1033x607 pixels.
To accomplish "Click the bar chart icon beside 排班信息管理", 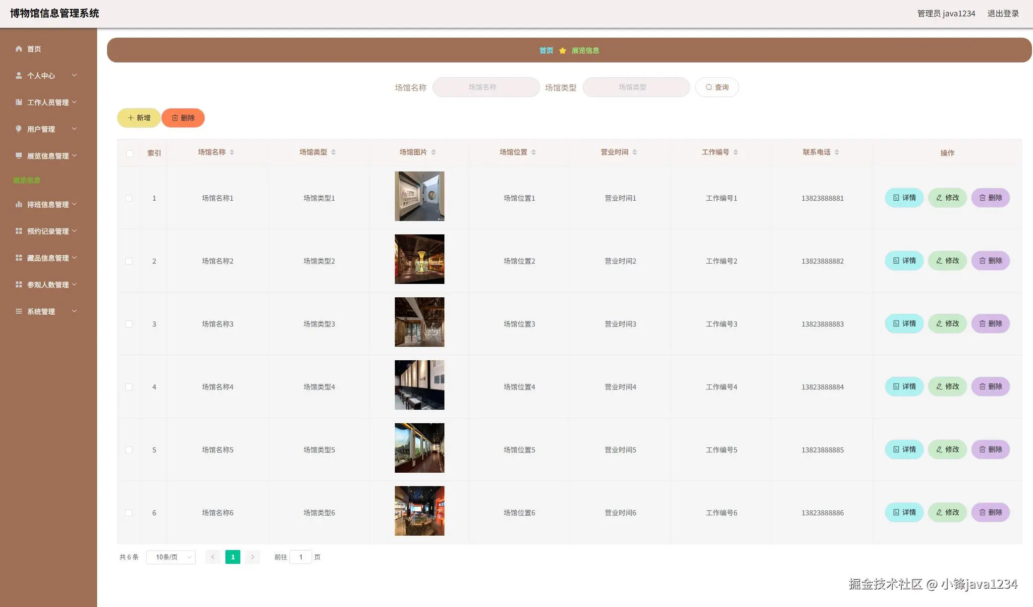I will [x=19, y=204].
